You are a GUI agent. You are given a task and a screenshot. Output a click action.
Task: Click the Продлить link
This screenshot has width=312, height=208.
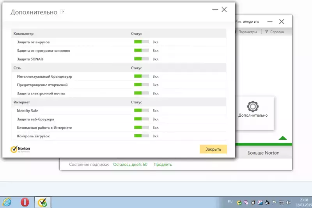click(x=163, y=164)
